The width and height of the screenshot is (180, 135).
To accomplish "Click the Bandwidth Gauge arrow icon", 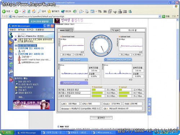I will pos(62,83).
